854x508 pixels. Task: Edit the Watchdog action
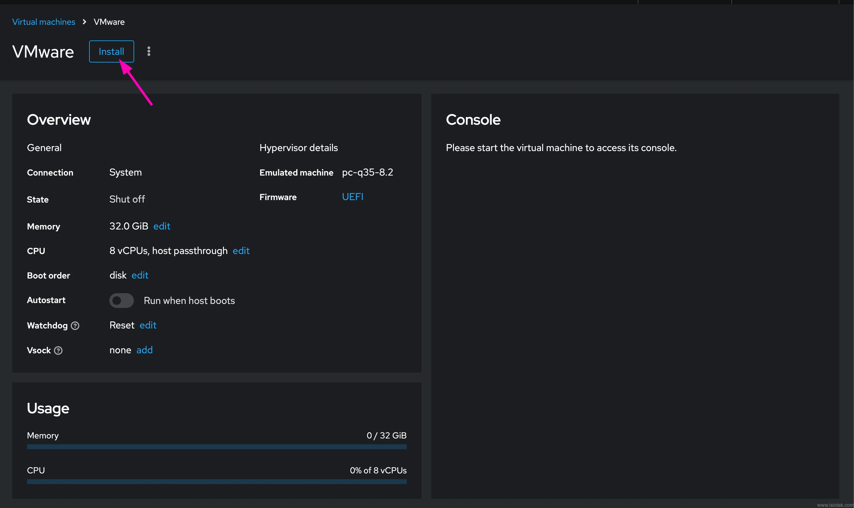coord(148,325)
